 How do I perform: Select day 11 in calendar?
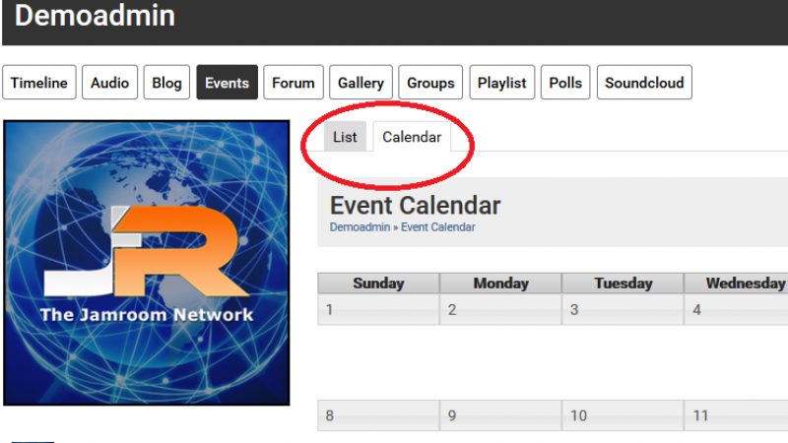tap(736, 415)
